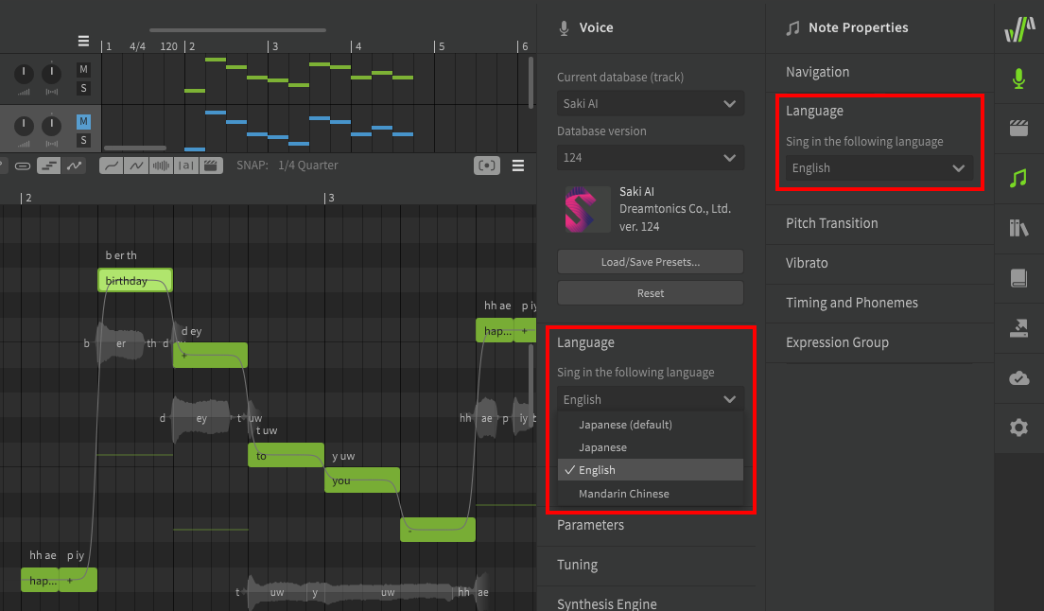Expand the Vibrato section
Image resolution: width=1044 pixels, height=611 pixels.
[x=879, y=263]
